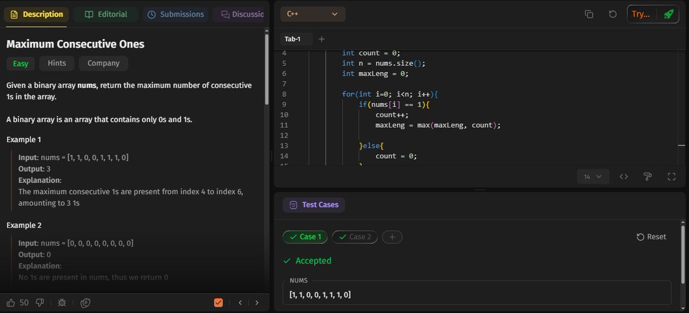Screen dimensions: 689x313
Task: Click code line 'int n = nums.size();'
Action: pos(384,63)
